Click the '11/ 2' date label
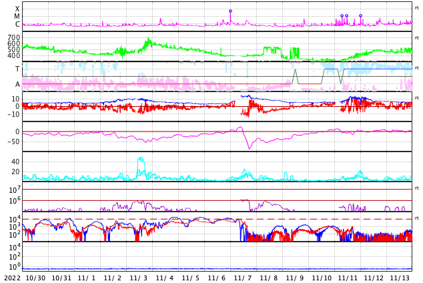Viewport: 423px width, 283px height. pyautogui.click(x=113, y=278)
